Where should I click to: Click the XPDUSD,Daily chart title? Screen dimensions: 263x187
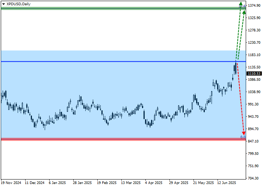coord(18,4)
